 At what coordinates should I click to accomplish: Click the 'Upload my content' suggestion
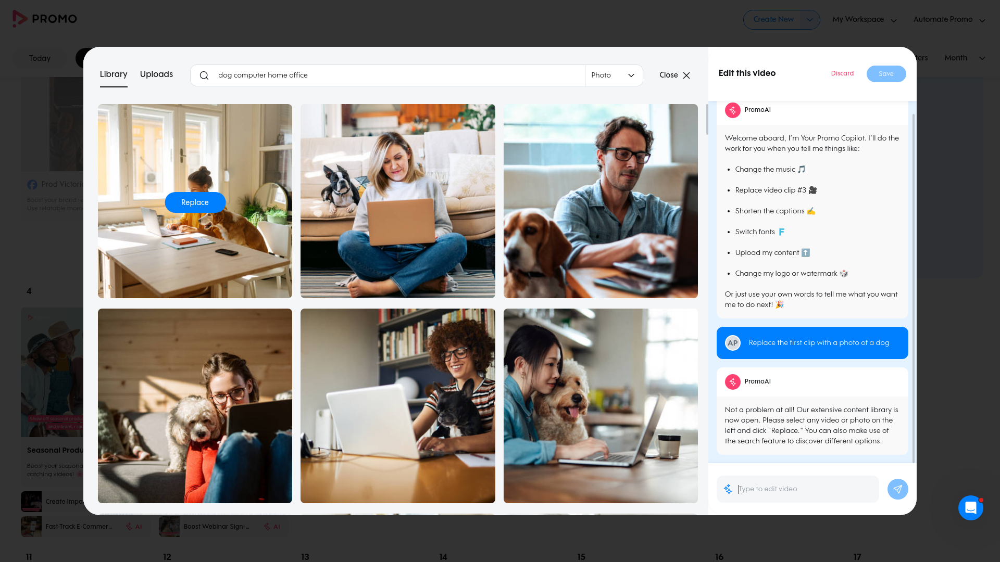pos(772,253)
